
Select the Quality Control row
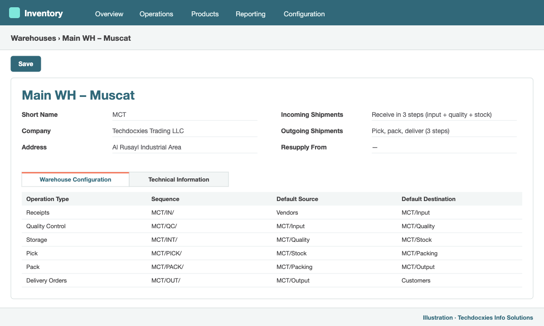(272, 226)
